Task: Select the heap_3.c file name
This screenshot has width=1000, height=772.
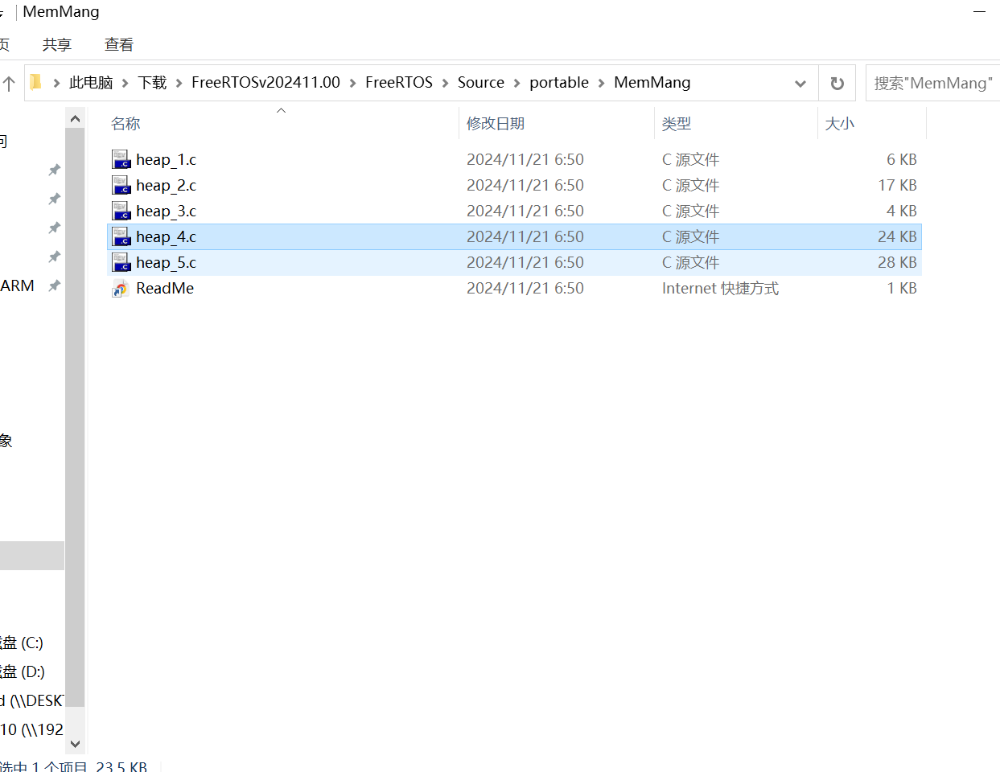Action: [x=166, y=211]
